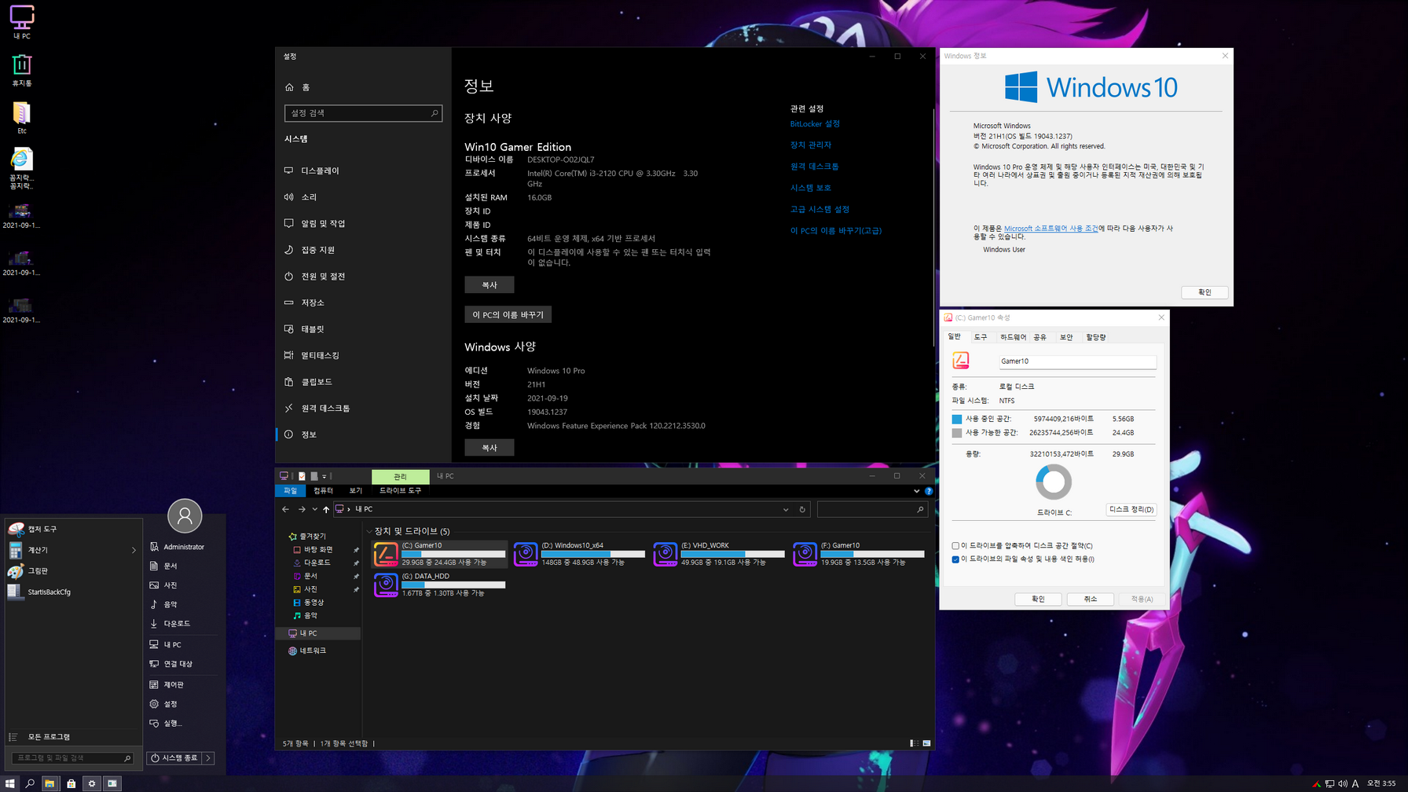Image resolution: width=1408 pixels, height=792 pixels.
Task: Collapse 장치 및 드라이브 group
Action: click(x=369, y=531)
